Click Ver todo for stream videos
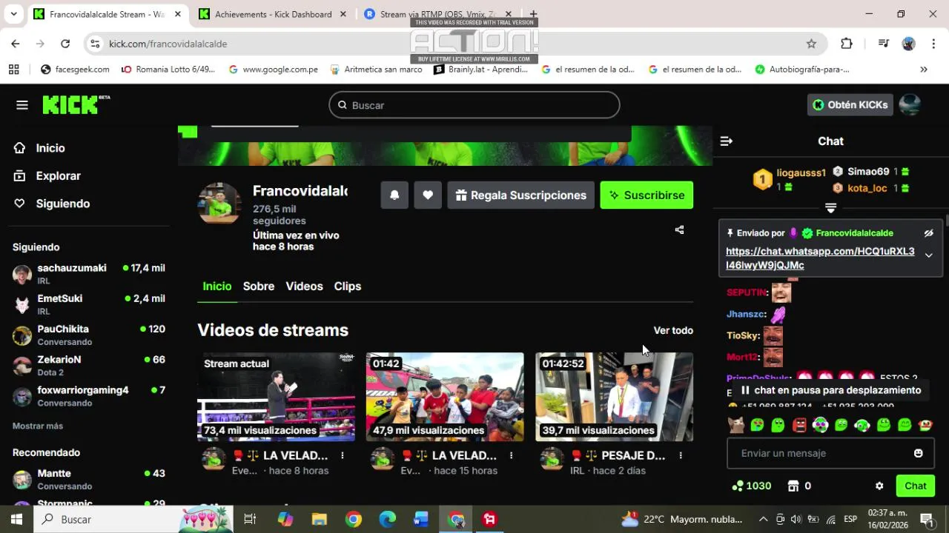949x533 pixels. (x=673, y=331)
